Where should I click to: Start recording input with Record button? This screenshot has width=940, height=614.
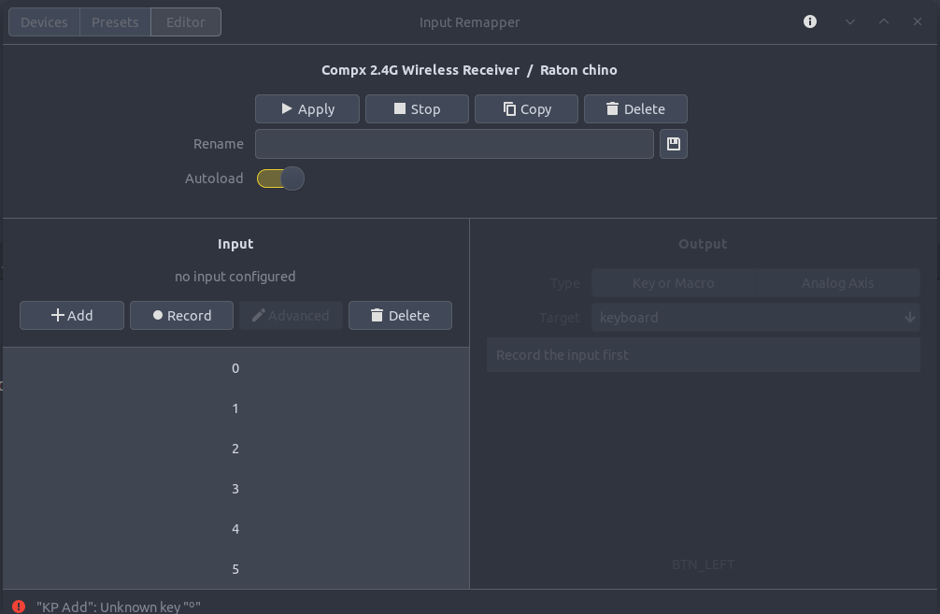(181, 316)
